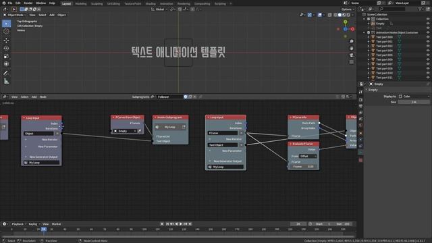Open the Global transform orientation dropdown

(159, 9)
